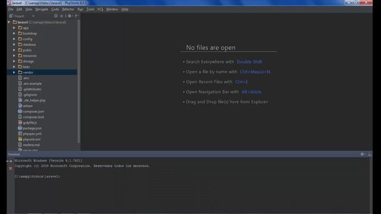Select the .gitignore file
Image resolution: width=381 pixels, height=214 pixels.
click(30, 95)
